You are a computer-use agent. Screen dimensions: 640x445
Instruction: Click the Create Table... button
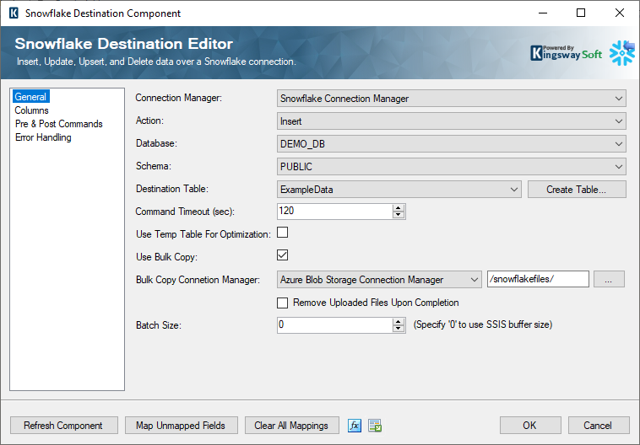click(577, 190)
